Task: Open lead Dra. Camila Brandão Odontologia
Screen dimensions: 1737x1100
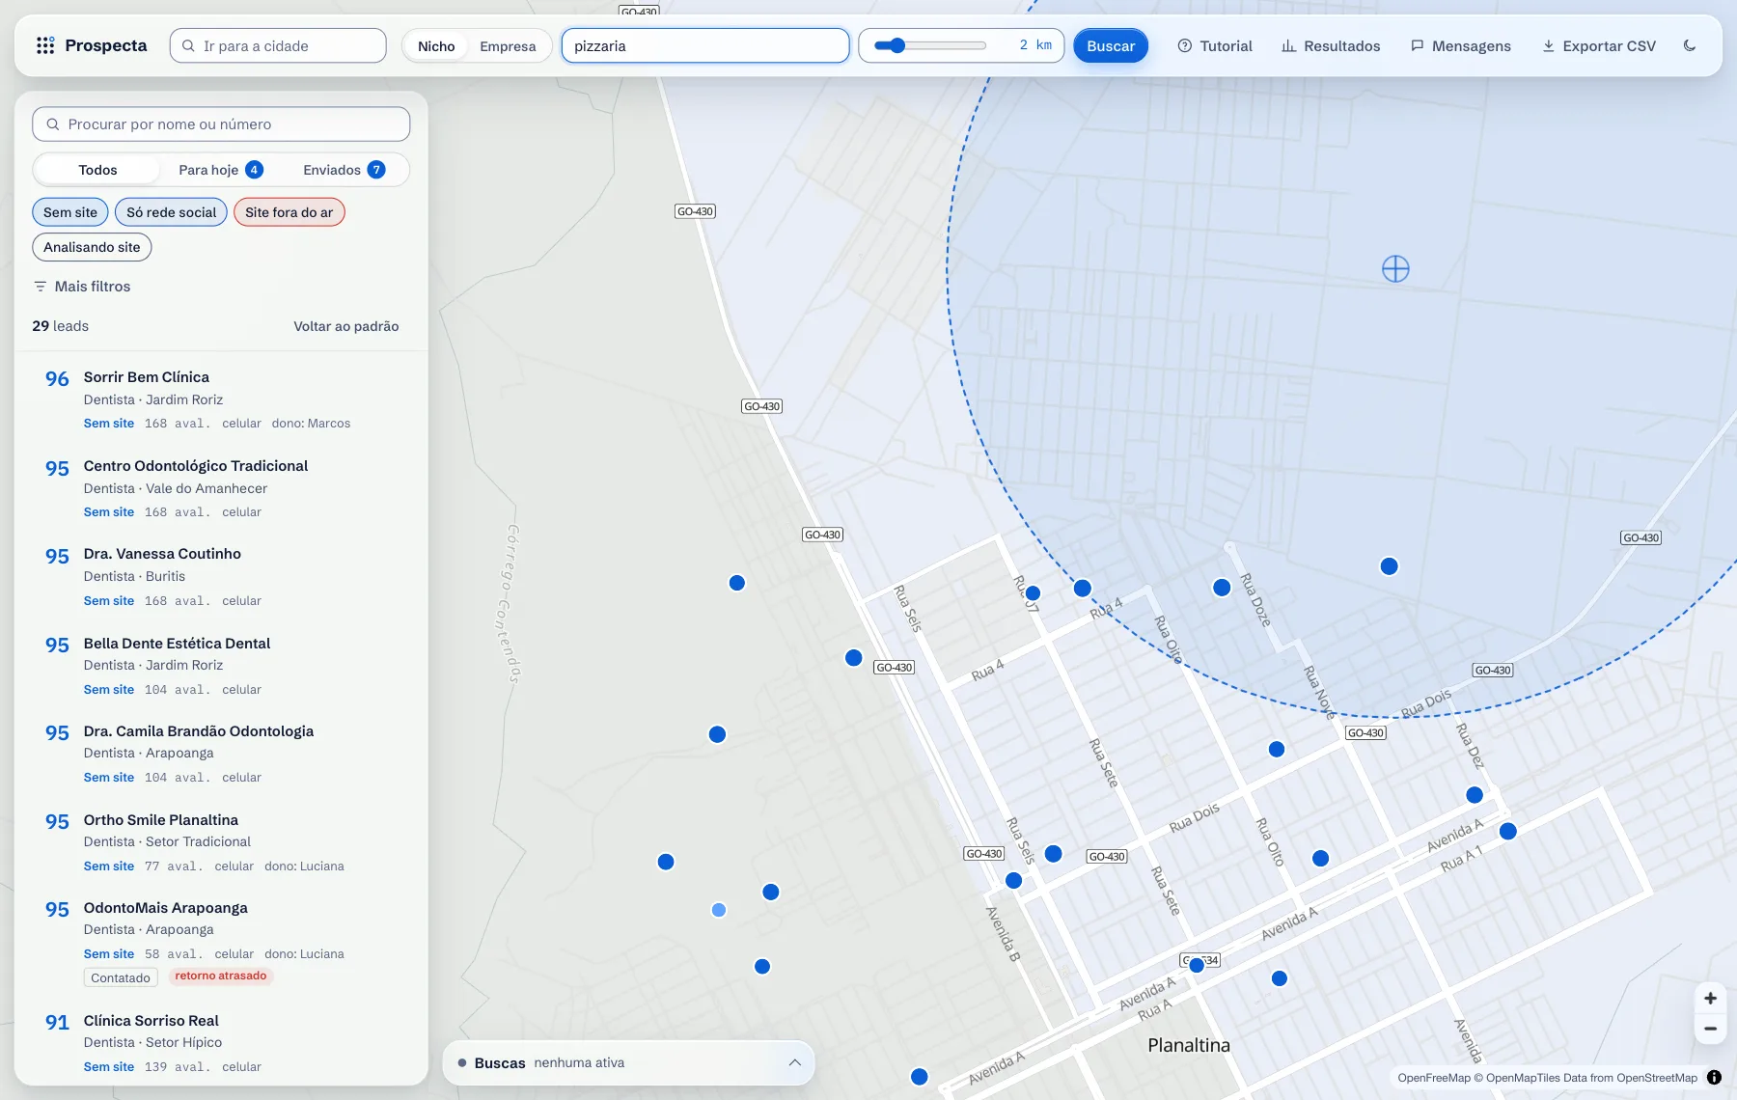Action: tap(221, 754)
